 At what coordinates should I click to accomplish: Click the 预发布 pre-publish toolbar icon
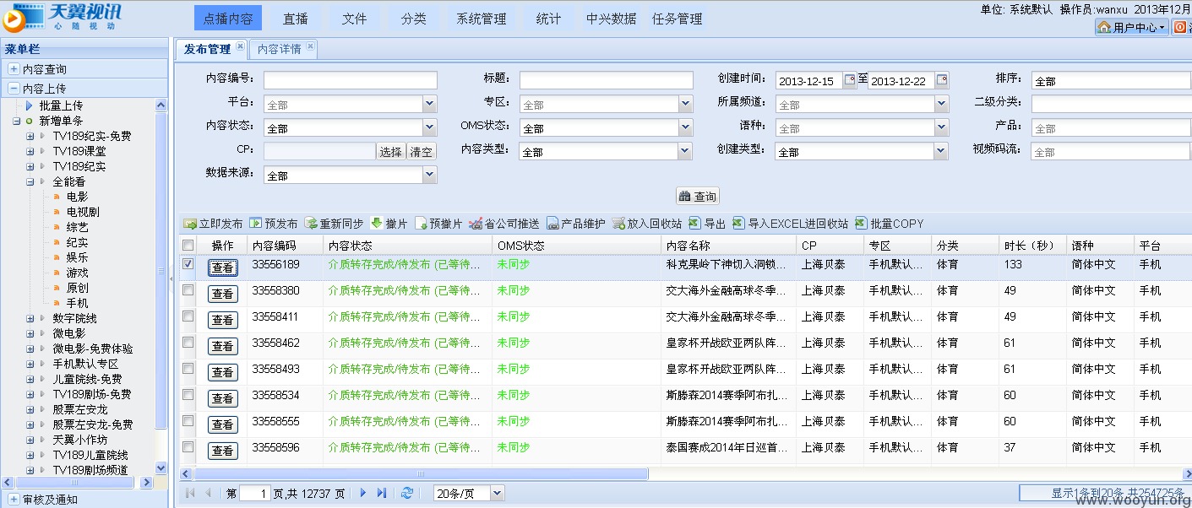255,224
